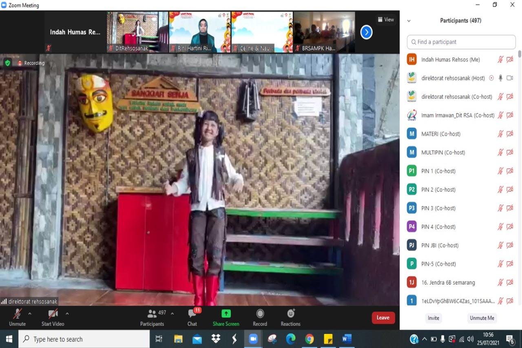Screen dimensions: 522x348
Task: Open notification center with 6 notifications
Action: point(510,339)
